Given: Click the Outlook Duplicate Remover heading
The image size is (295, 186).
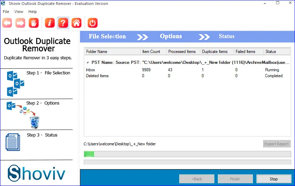Looking at the screenshot, I should (x=37, y=45).
